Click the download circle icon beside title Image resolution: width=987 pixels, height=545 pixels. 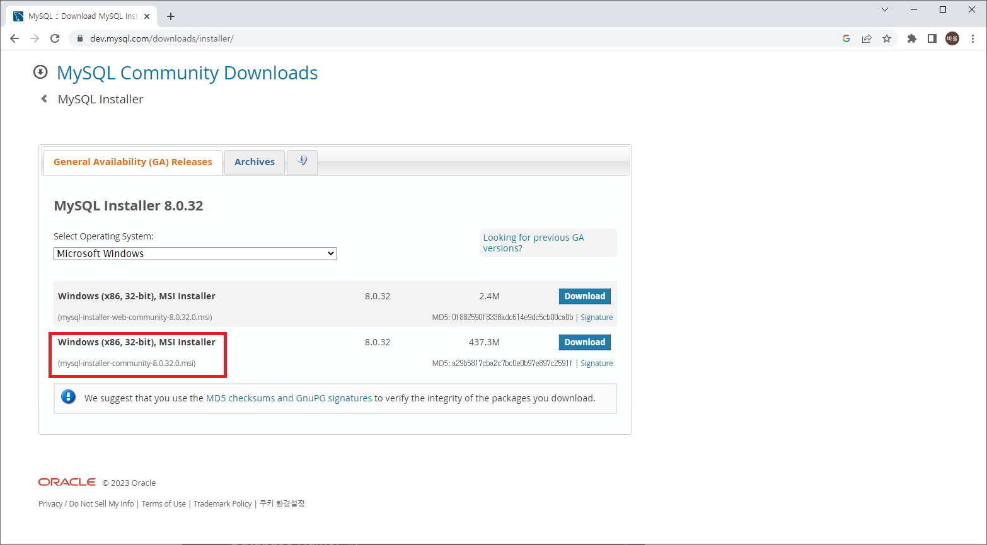tap(40, 72)
